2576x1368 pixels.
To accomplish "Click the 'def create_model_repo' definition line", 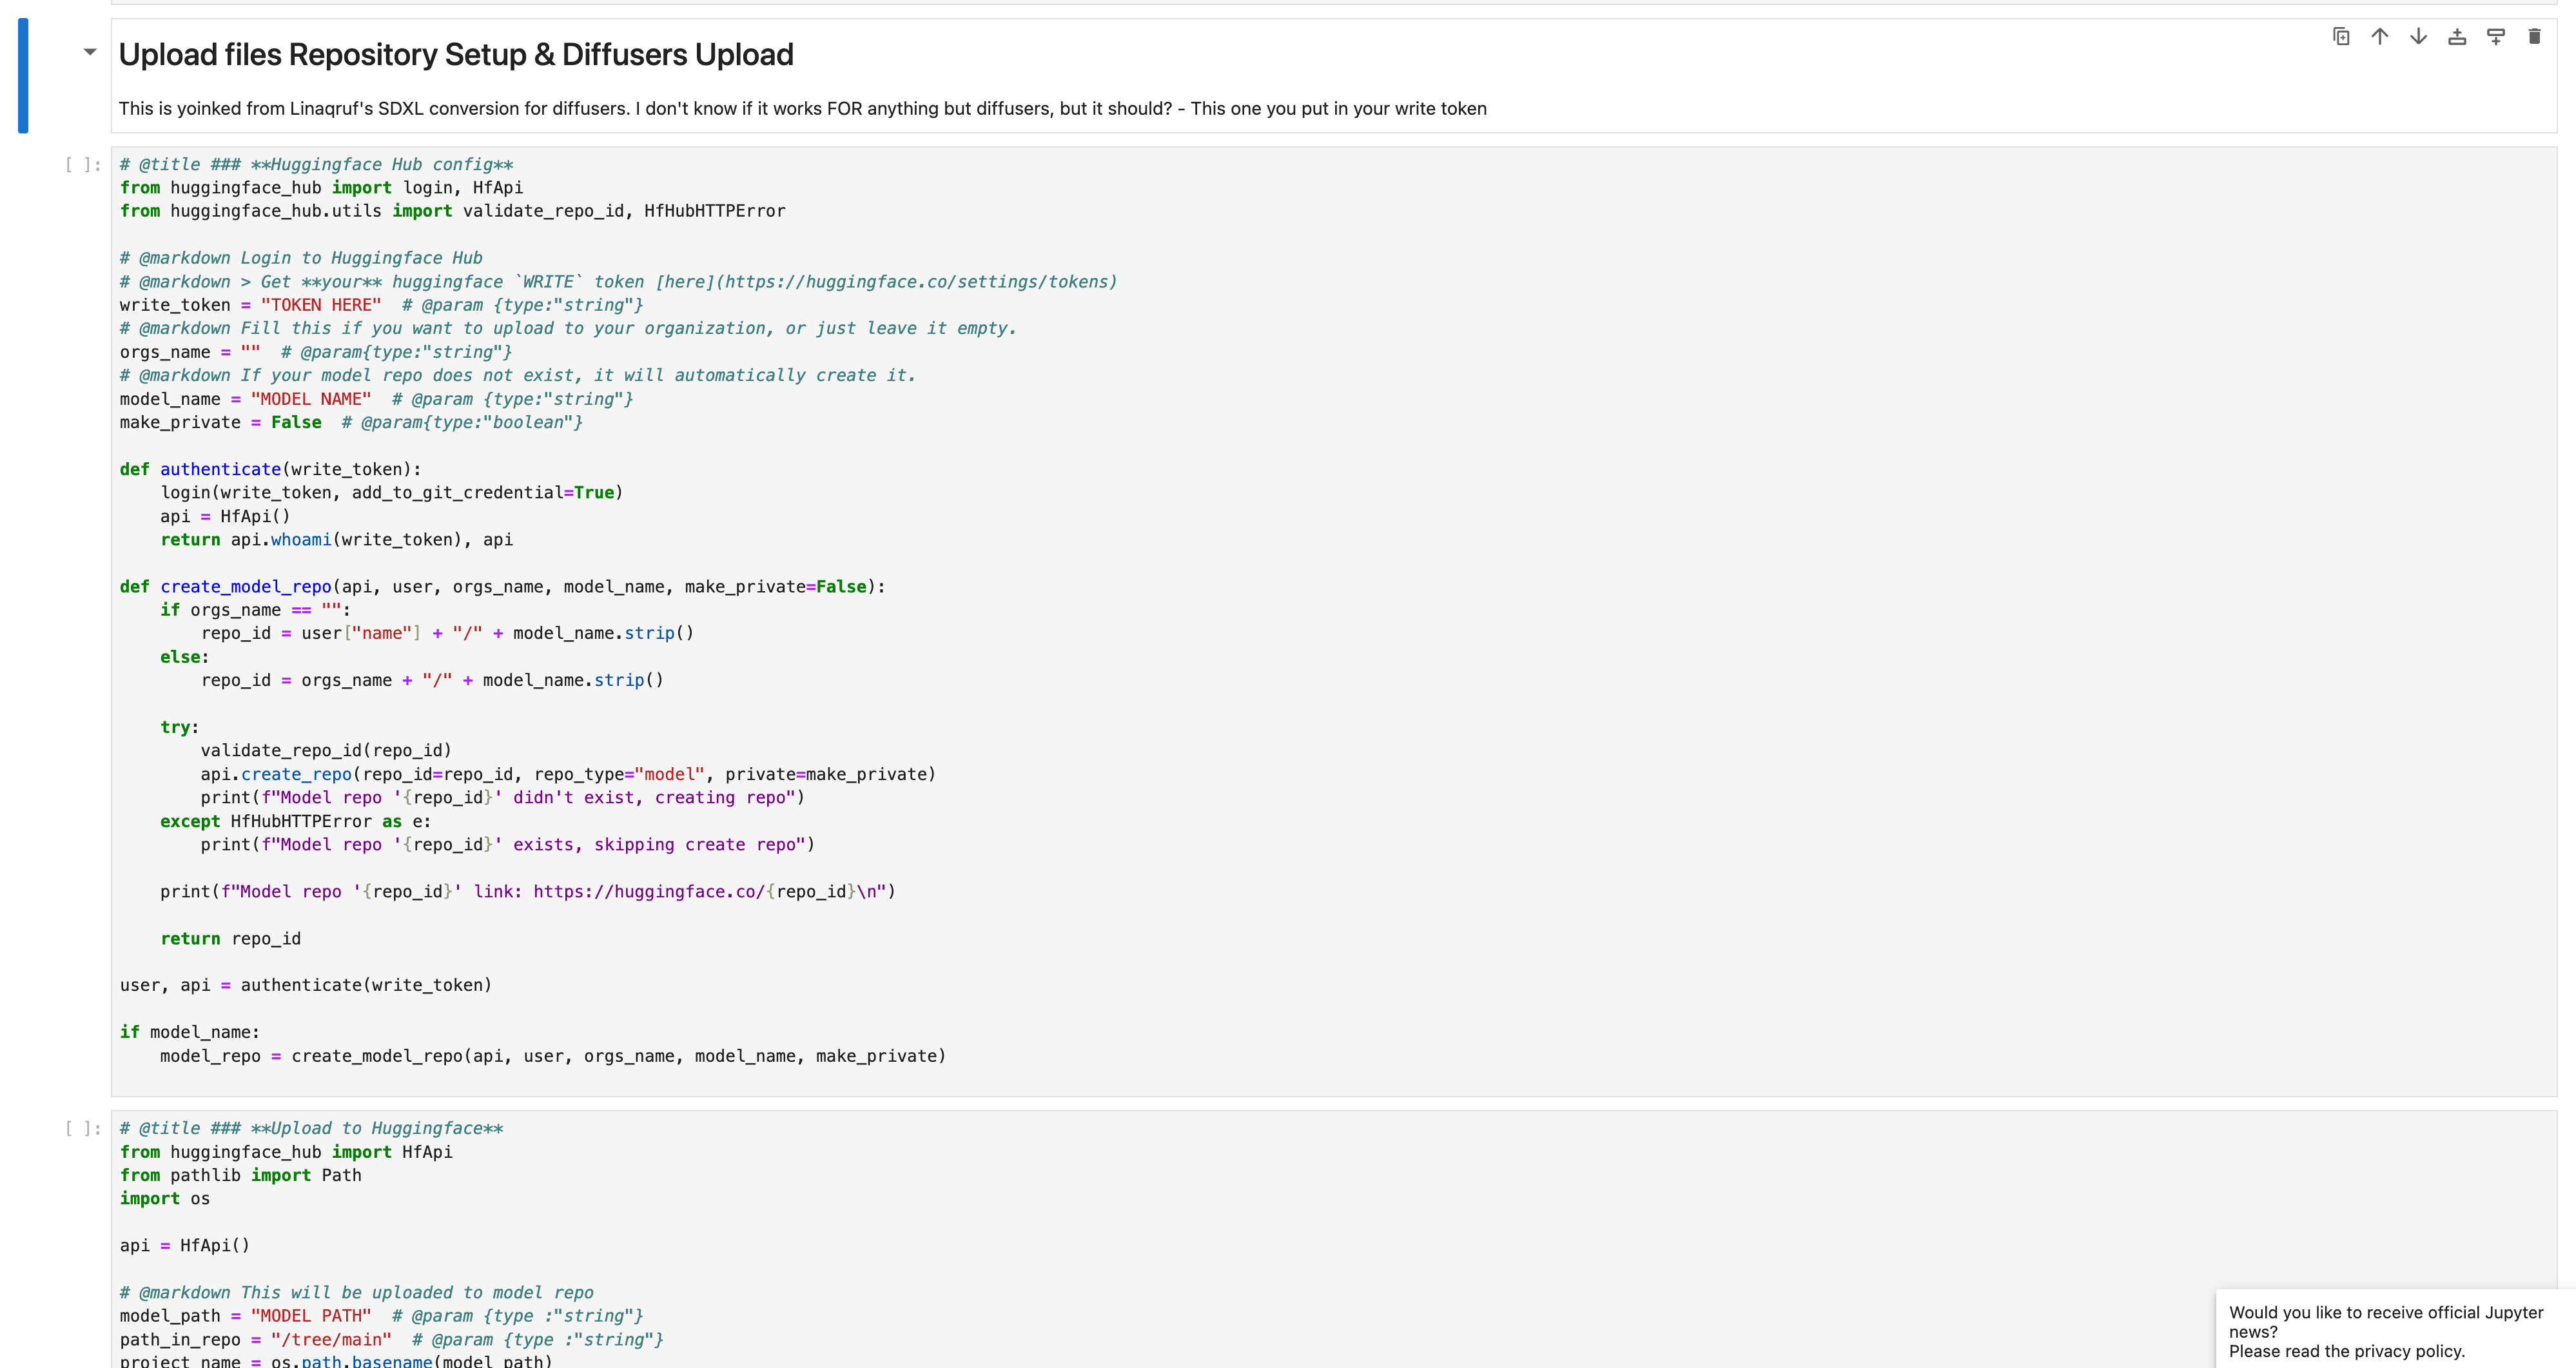I will click(503, 587).
